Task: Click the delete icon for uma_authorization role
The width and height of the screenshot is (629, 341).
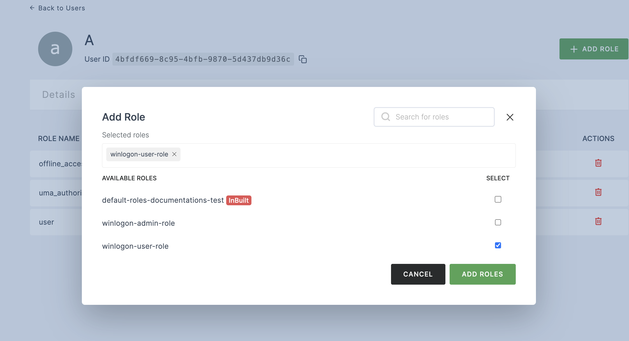Action: coord(598,192)
